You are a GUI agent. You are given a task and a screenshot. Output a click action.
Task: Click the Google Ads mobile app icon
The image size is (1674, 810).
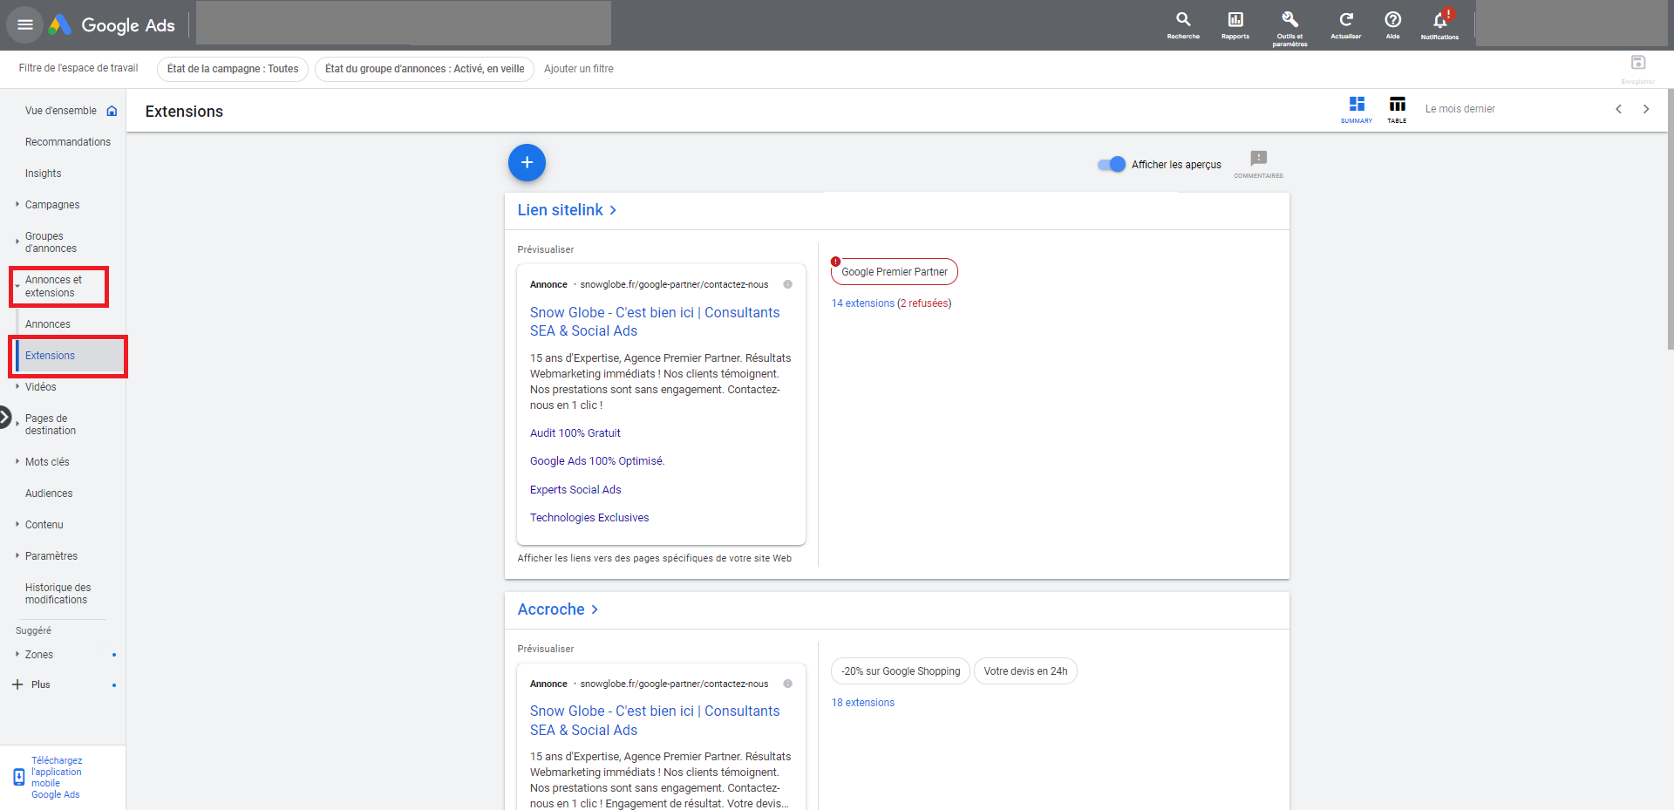[19, 777]
